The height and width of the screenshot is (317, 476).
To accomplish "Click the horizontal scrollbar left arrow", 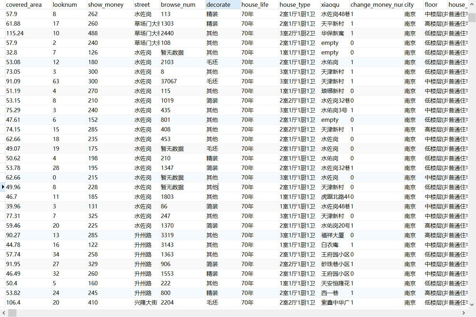I will pos(4,313).
